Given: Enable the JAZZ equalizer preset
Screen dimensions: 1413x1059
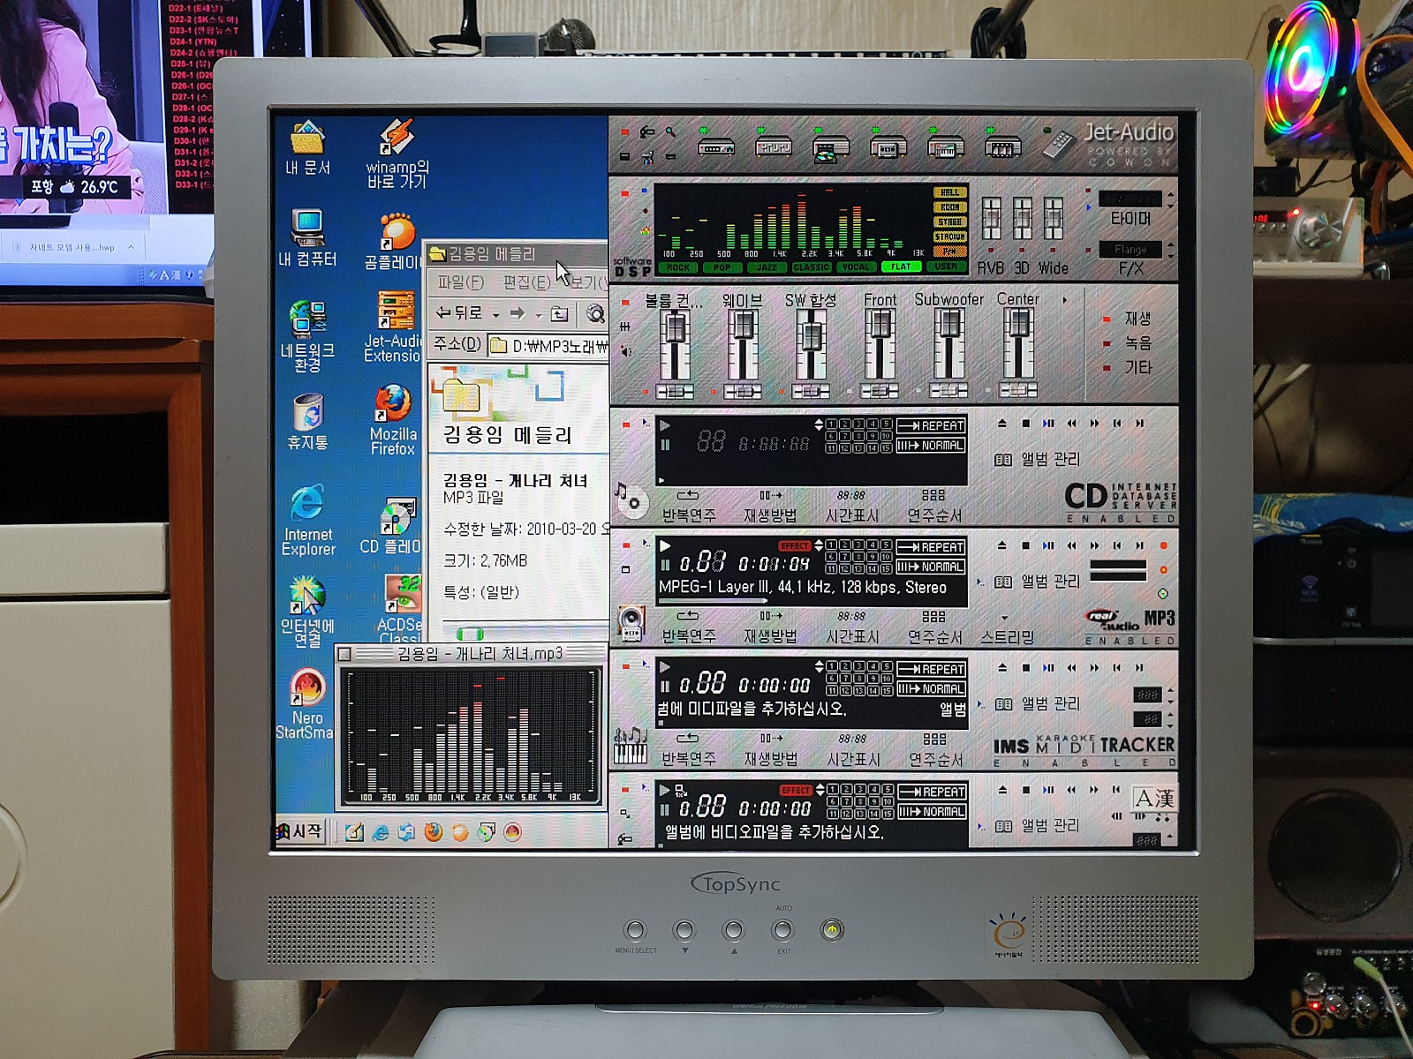Looking at the screenshot, I should [767, 267].
